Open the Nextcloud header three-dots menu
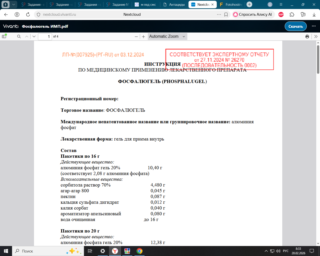Image resolution: width=320 pixels, height=256 pixels. click(x=314, y=26)
